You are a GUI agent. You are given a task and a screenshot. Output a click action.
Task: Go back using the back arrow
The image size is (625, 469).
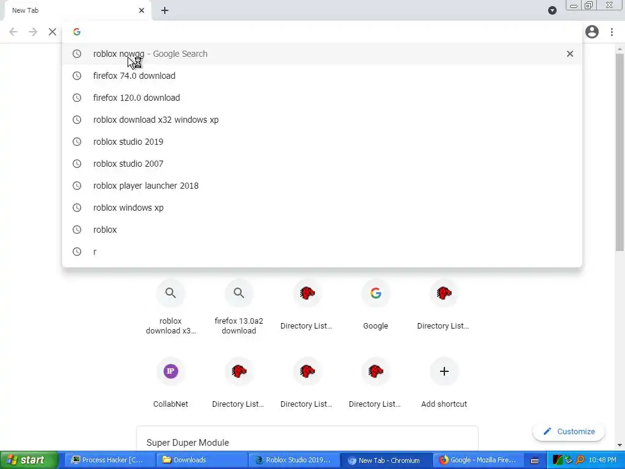click(x=13, y=32)
